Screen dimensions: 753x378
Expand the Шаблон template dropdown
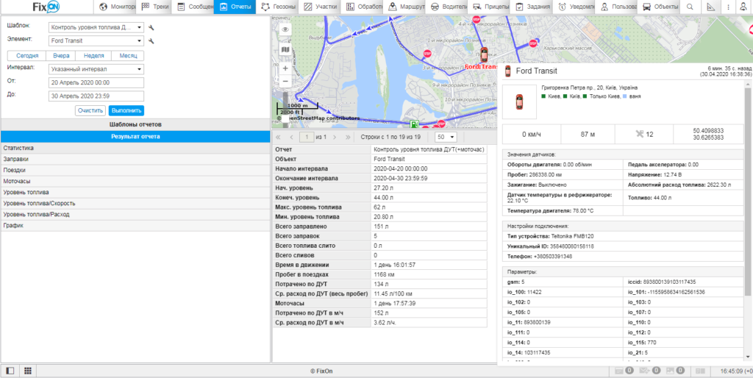click(x=96, y=27)
